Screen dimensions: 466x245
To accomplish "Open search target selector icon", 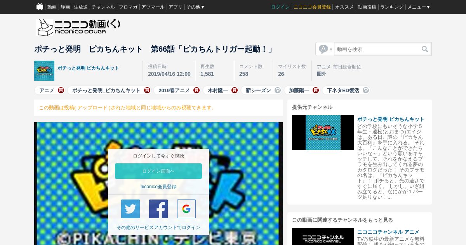I will point(325,49).
